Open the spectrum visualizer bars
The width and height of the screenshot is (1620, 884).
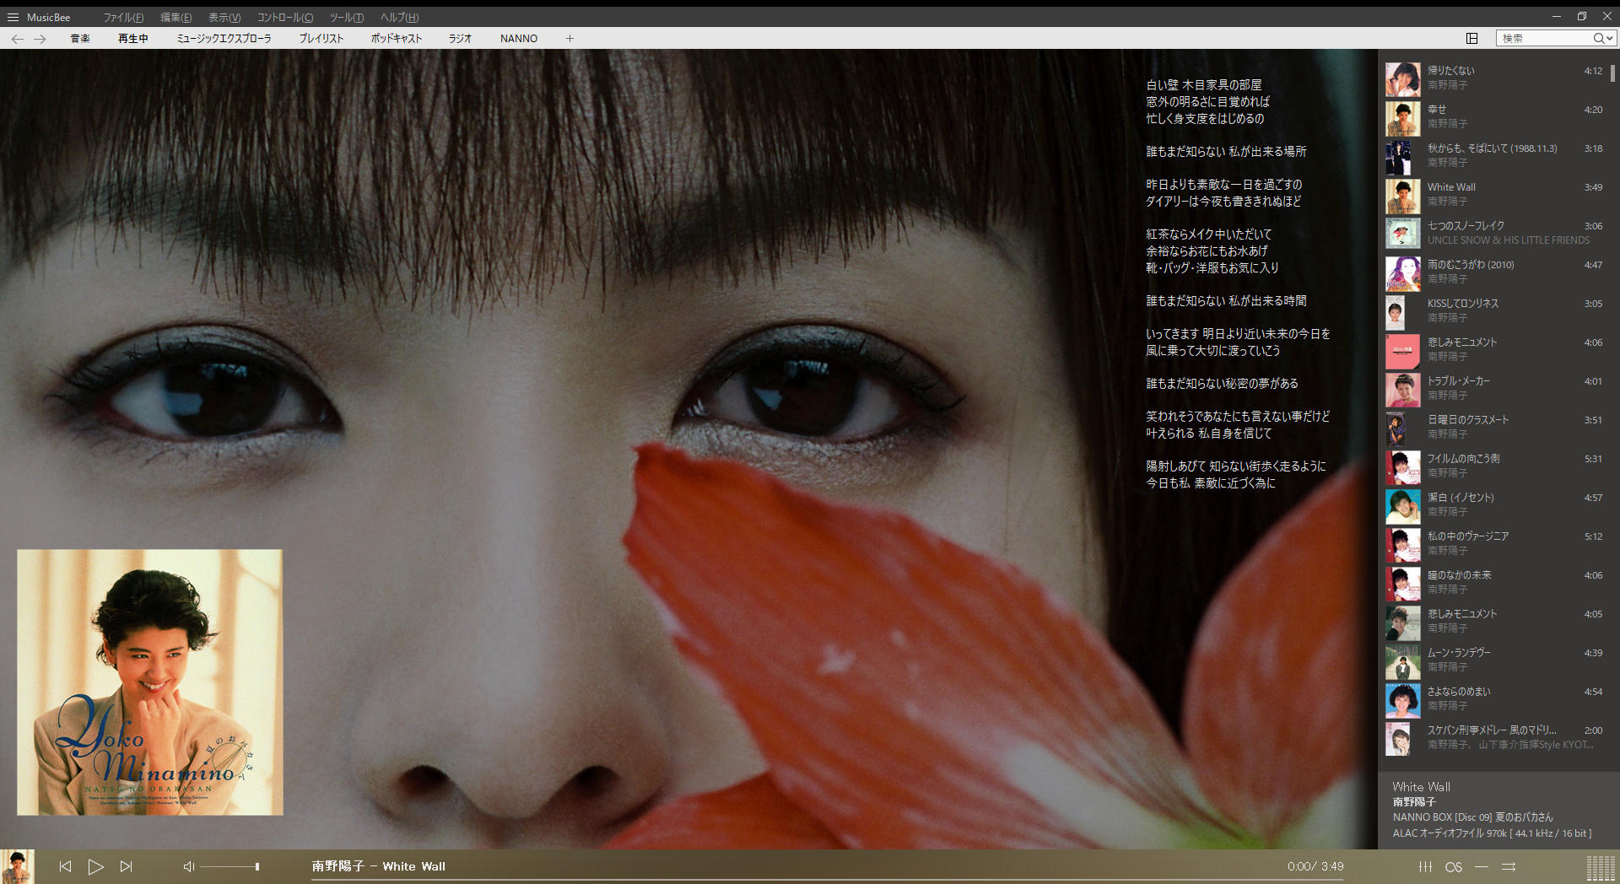(x=1601, y=868)
